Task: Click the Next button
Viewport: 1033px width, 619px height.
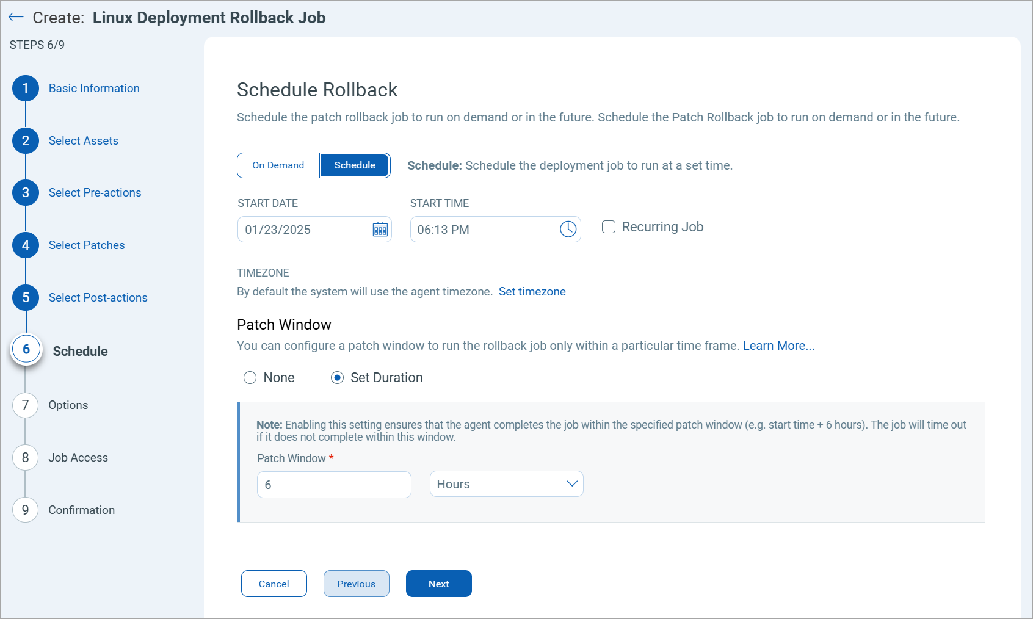Action: [438, 584]
